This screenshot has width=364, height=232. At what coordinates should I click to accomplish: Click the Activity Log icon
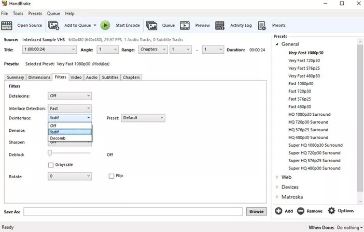(220, 25)
